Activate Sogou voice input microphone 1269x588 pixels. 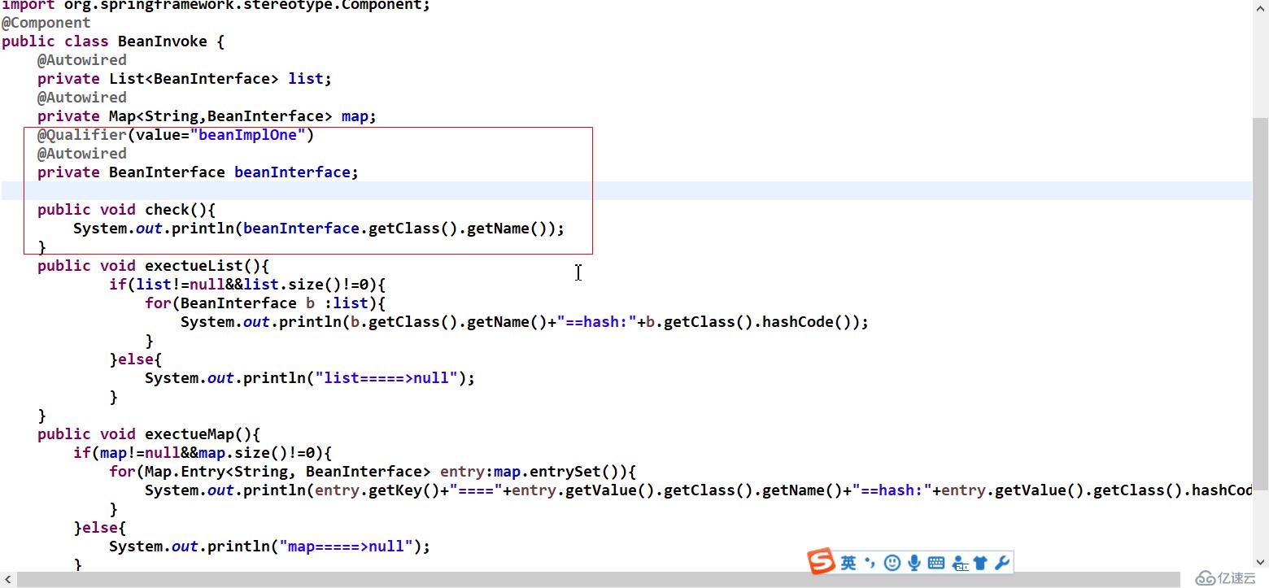tap(914, 563)
